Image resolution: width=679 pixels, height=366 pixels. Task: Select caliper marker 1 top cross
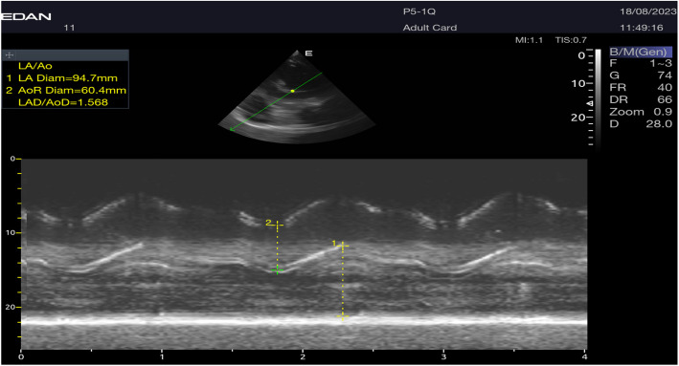[x=343, y=246]
